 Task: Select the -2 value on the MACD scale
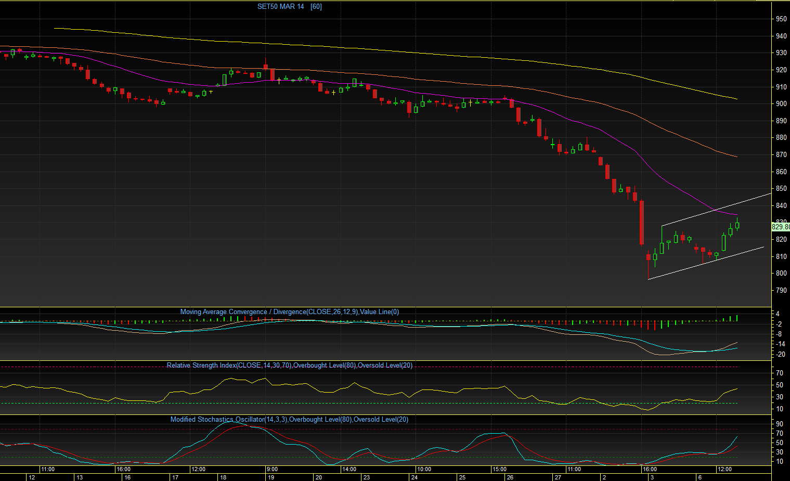tap(779, 324)
